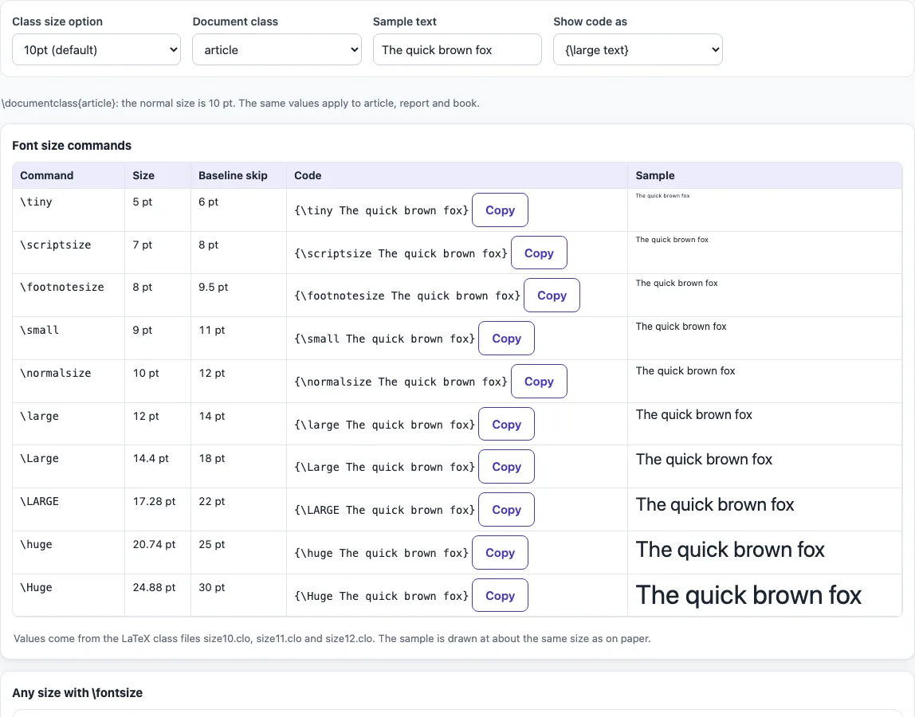Click the 17.28 pt size value
This screenshot has width=915, height=717.
(154, 502)
